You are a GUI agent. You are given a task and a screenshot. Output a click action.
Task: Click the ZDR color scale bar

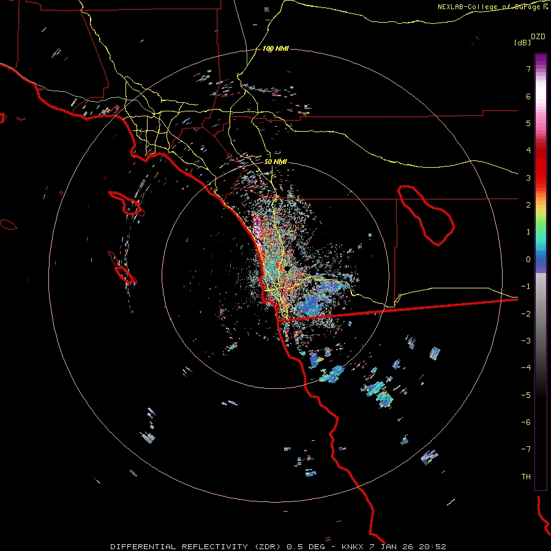tap(541, 272)
